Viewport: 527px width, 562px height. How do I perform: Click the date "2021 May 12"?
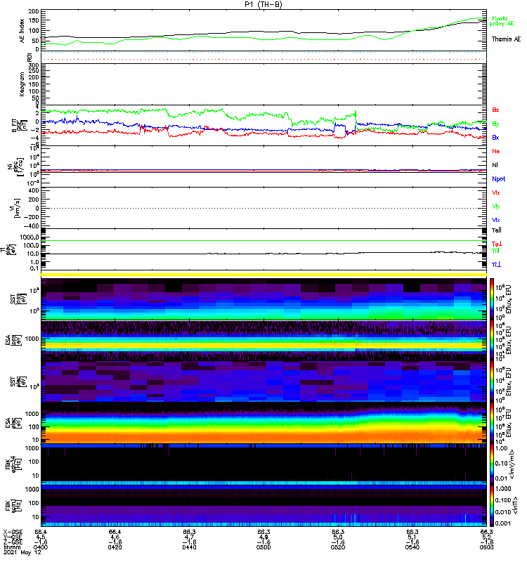click(22, 552)
